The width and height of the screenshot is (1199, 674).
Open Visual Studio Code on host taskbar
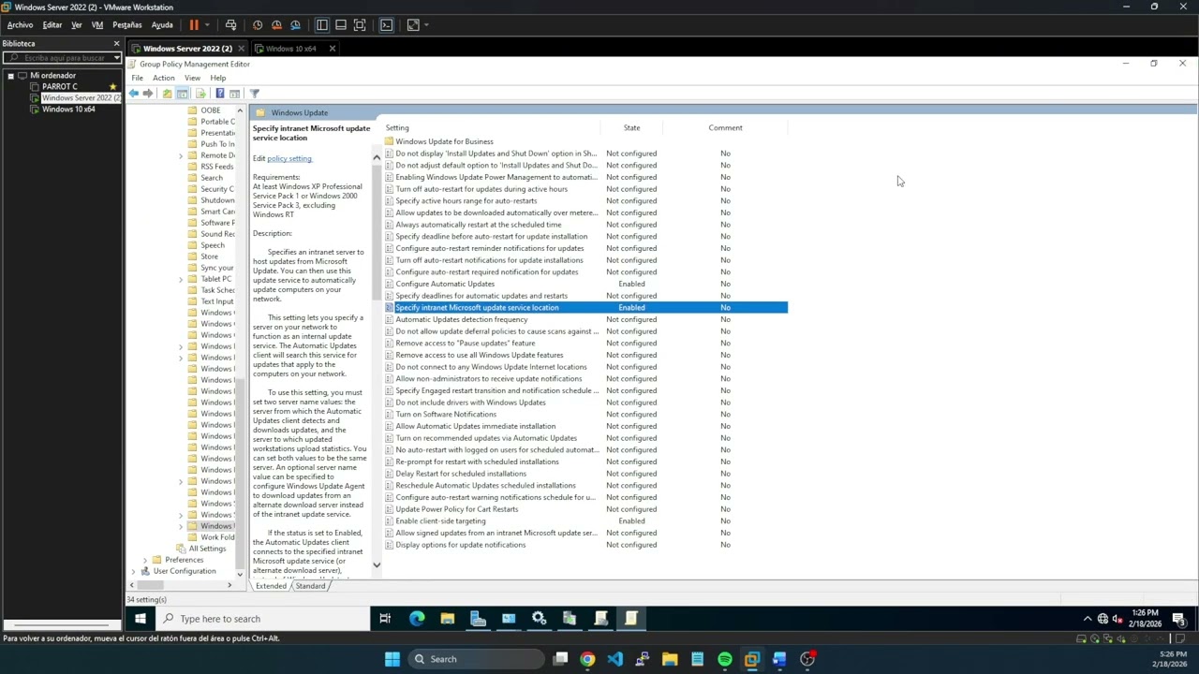tap(614, 659)
